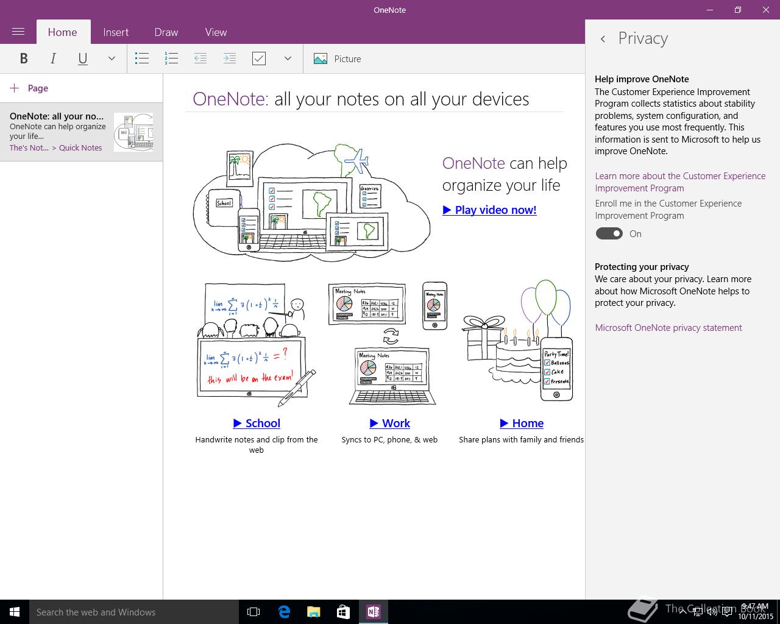Screen dimensions: 780x624
Task: Select the 'OneNote: all your no...' page entry
Action: click(81, 132)
